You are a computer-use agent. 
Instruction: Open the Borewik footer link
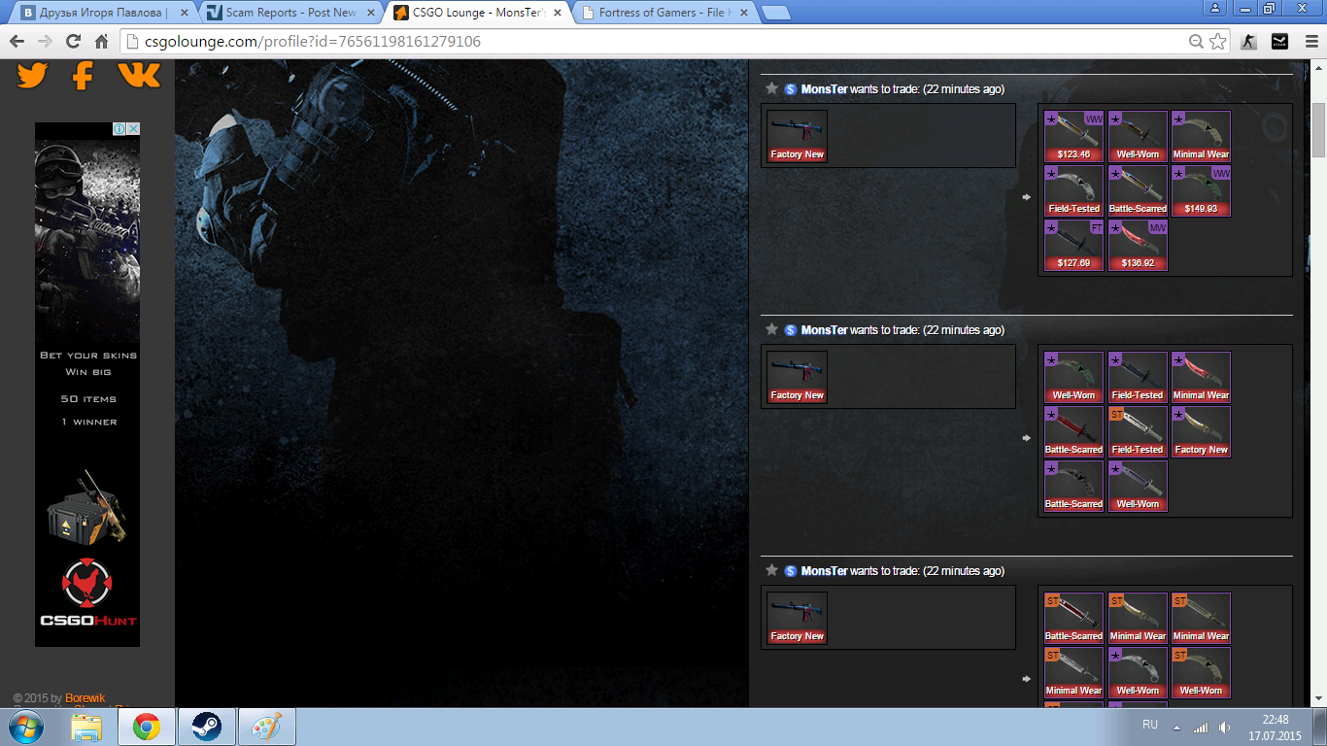(x=85, y=698)
